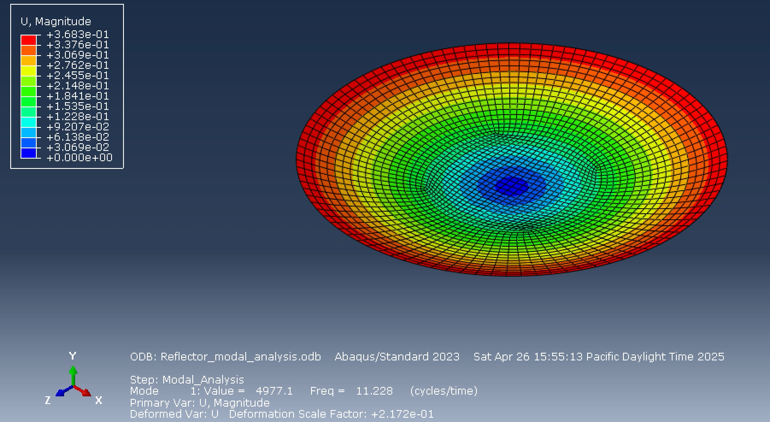Image resolution: width=770 pixels, height=422 pixels.
Task: Click the Primary Var: U, Magnitude text
Action: pyautogui.click(x=199, y=402)
